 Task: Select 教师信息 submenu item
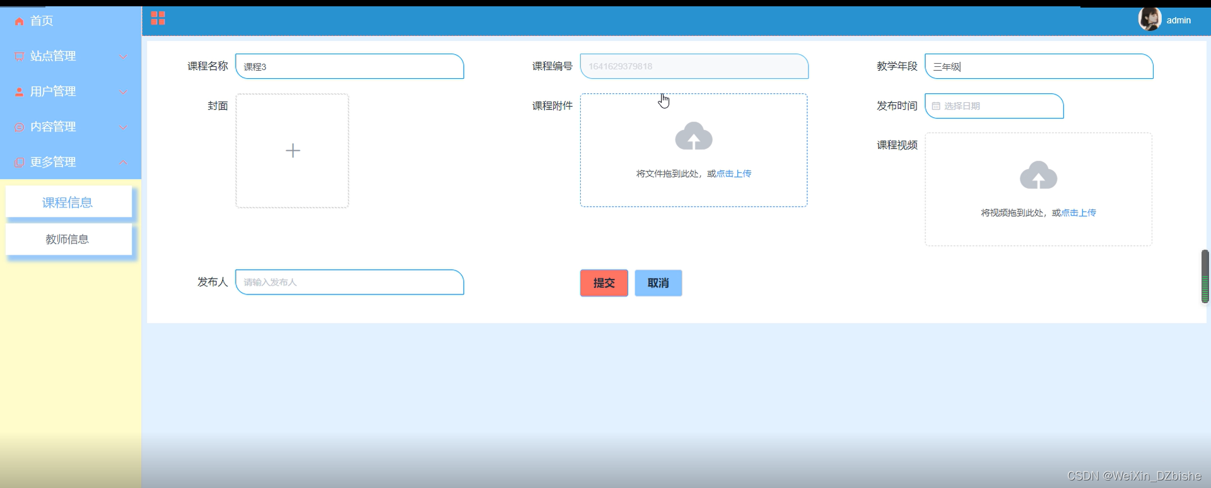[69, 240]
